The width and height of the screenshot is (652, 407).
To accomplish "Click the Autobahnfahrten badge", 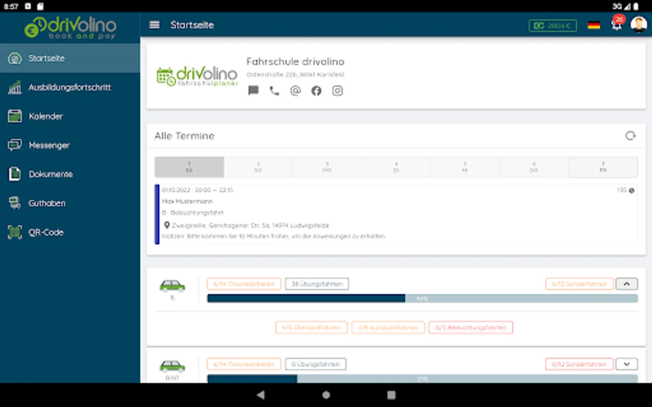I will (388, 327).
